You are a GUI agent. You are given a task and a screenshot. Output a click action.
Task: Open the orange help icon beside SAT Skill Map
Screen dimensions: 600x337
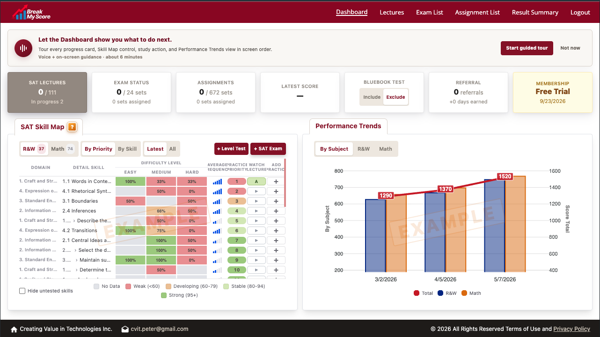point(72,127)
